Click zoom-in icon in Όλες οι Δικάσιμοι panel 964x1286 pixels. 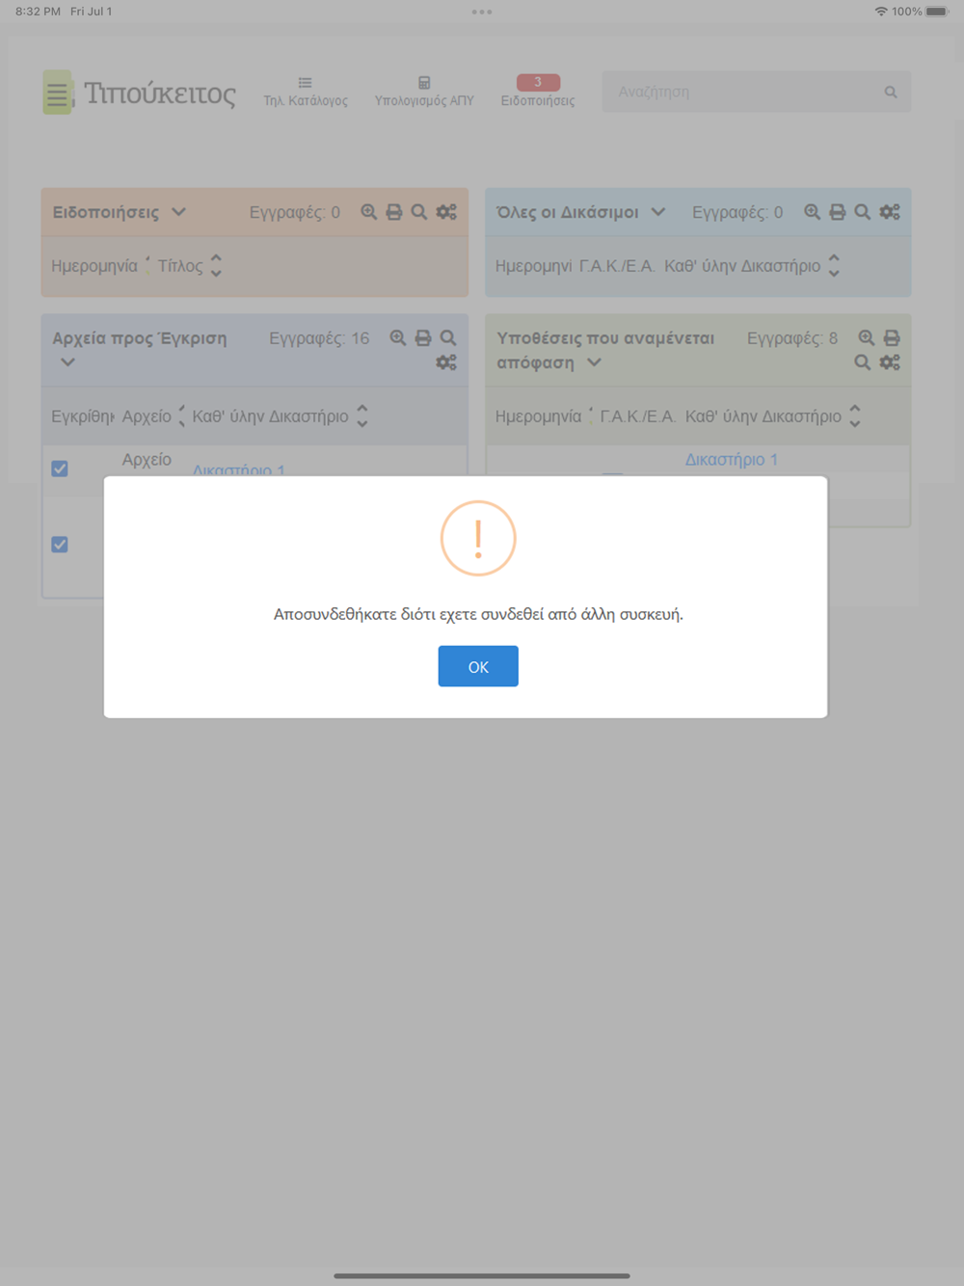[813, 212]
